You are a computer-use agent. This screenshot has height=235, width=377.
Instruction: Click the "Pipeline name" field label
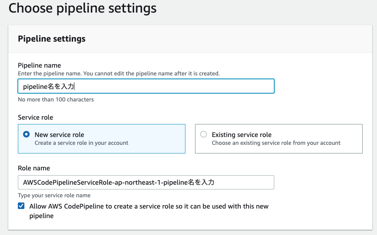39,65
